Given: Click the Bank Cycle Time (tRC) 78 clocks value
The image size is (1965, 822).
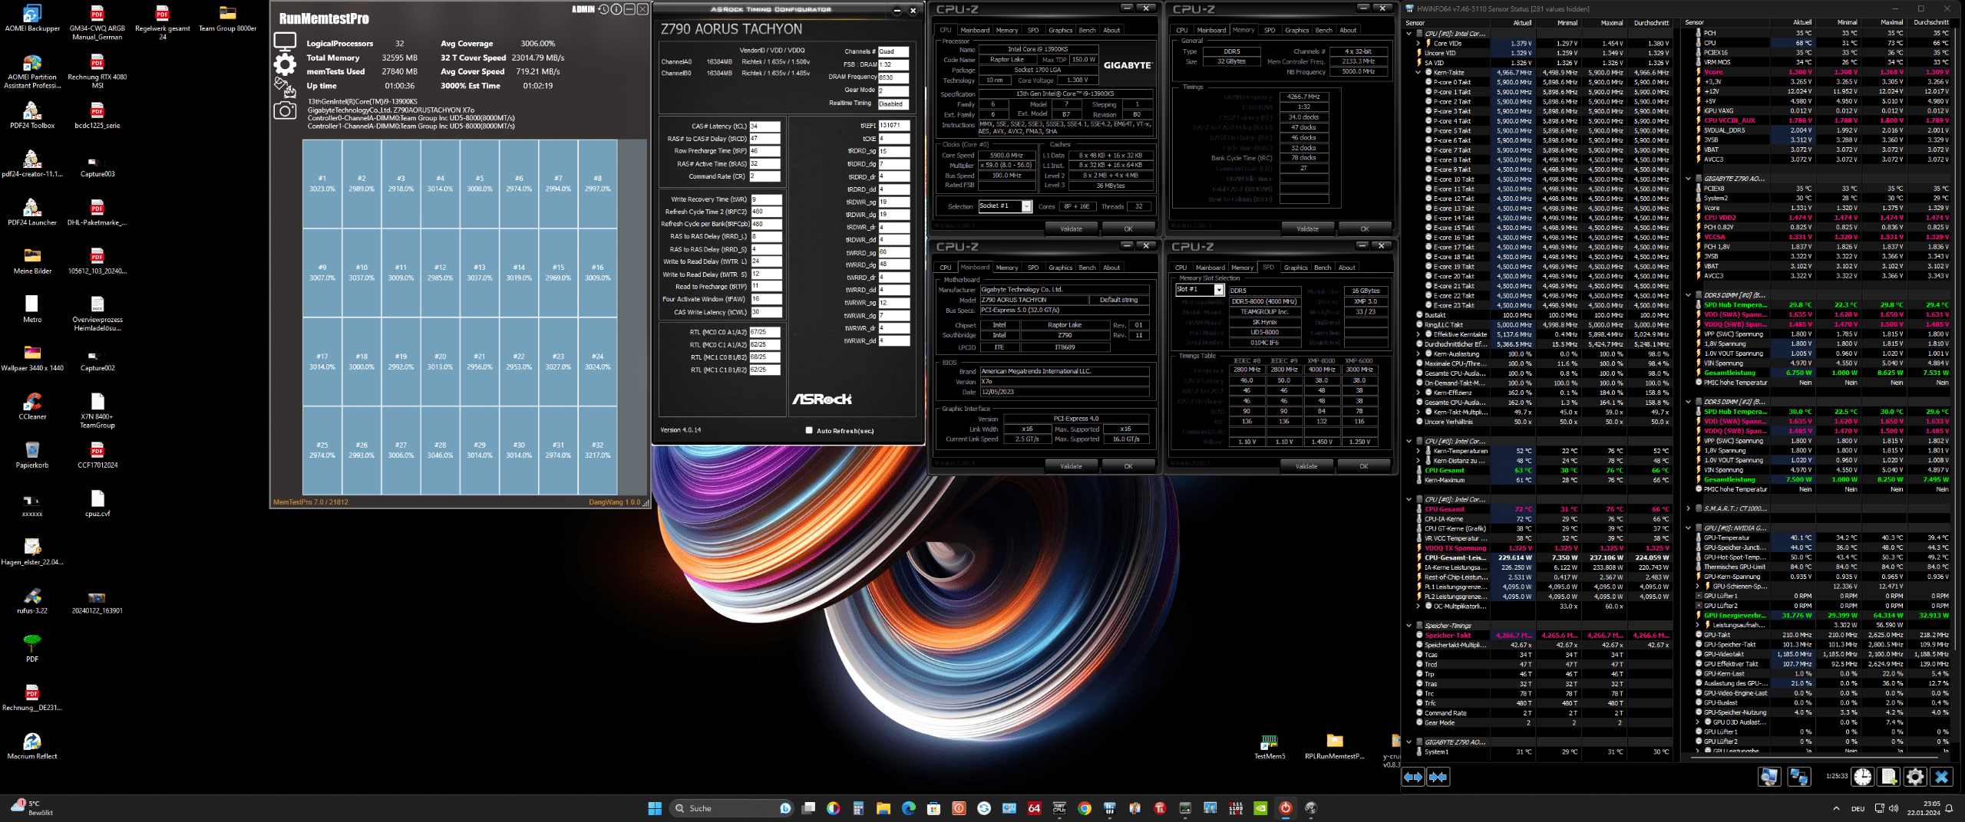Looking at the screenshot, I should (1303, 158).
